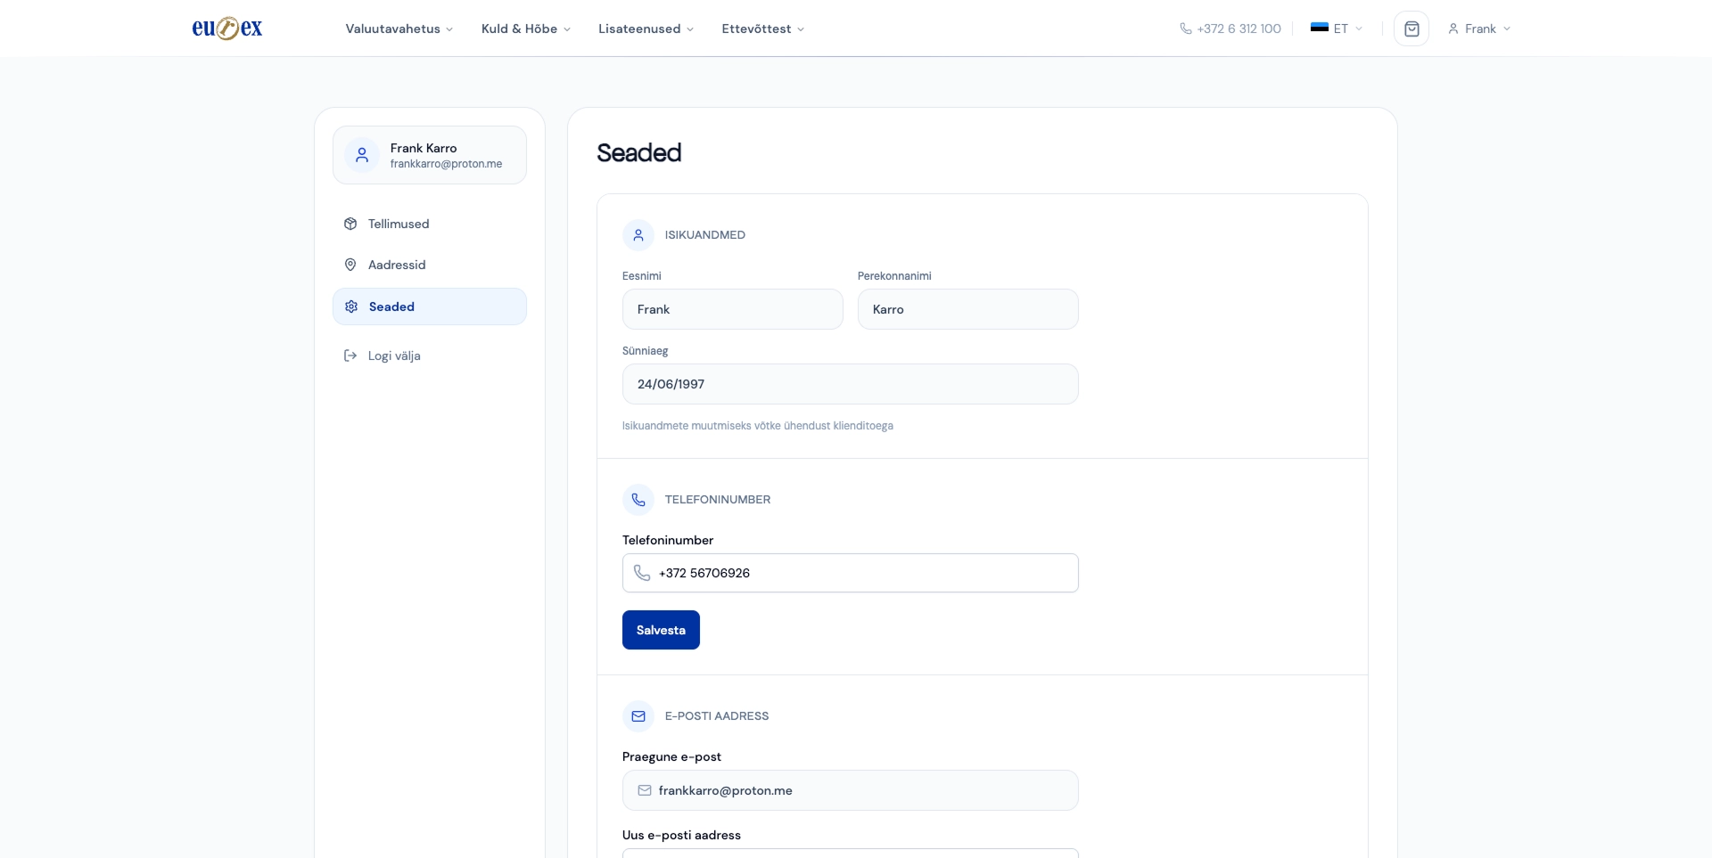1712x858 pixels.
Task: Click frankkarro@proton.me in the profile card
Action: tap(446, 164)
